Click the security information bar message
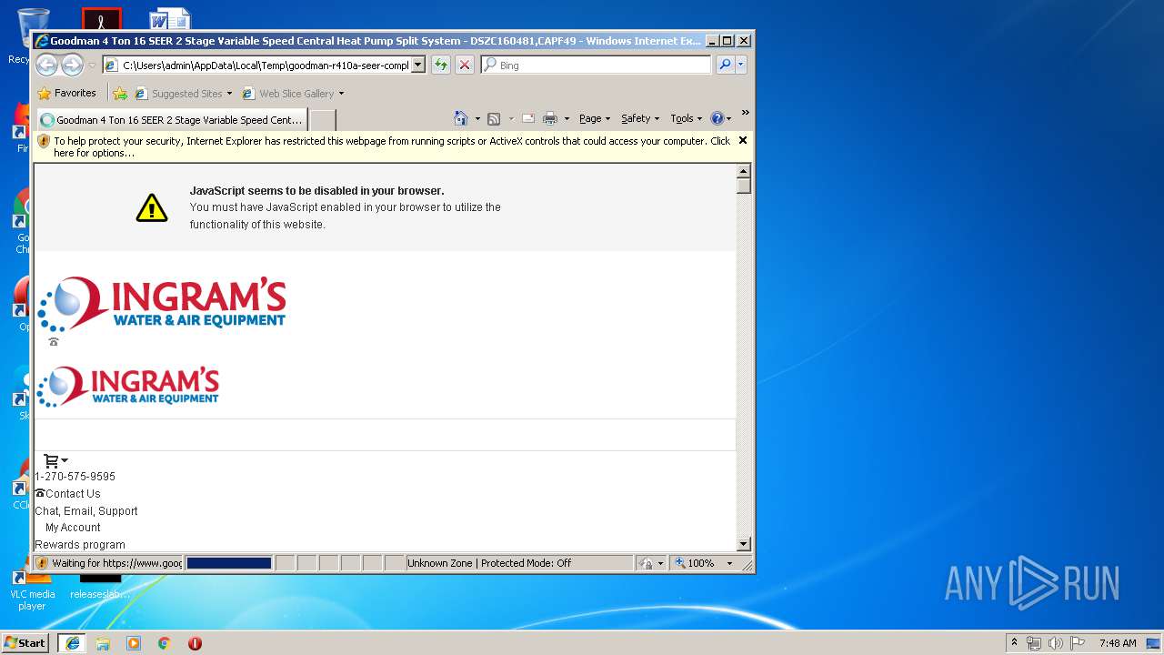 391,146
